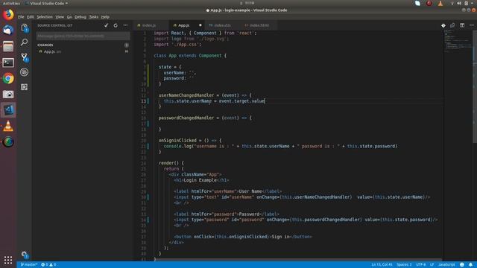Open Terminal from the dock
The width and height of the screenshot is (477, 268).
pos(8,63)
